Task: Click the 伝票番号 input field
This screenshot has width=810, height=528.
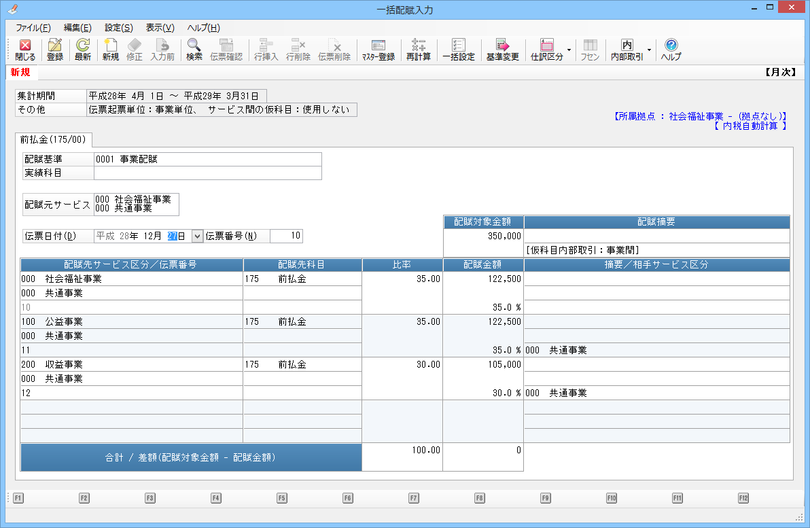Action: tap(286, 236)
